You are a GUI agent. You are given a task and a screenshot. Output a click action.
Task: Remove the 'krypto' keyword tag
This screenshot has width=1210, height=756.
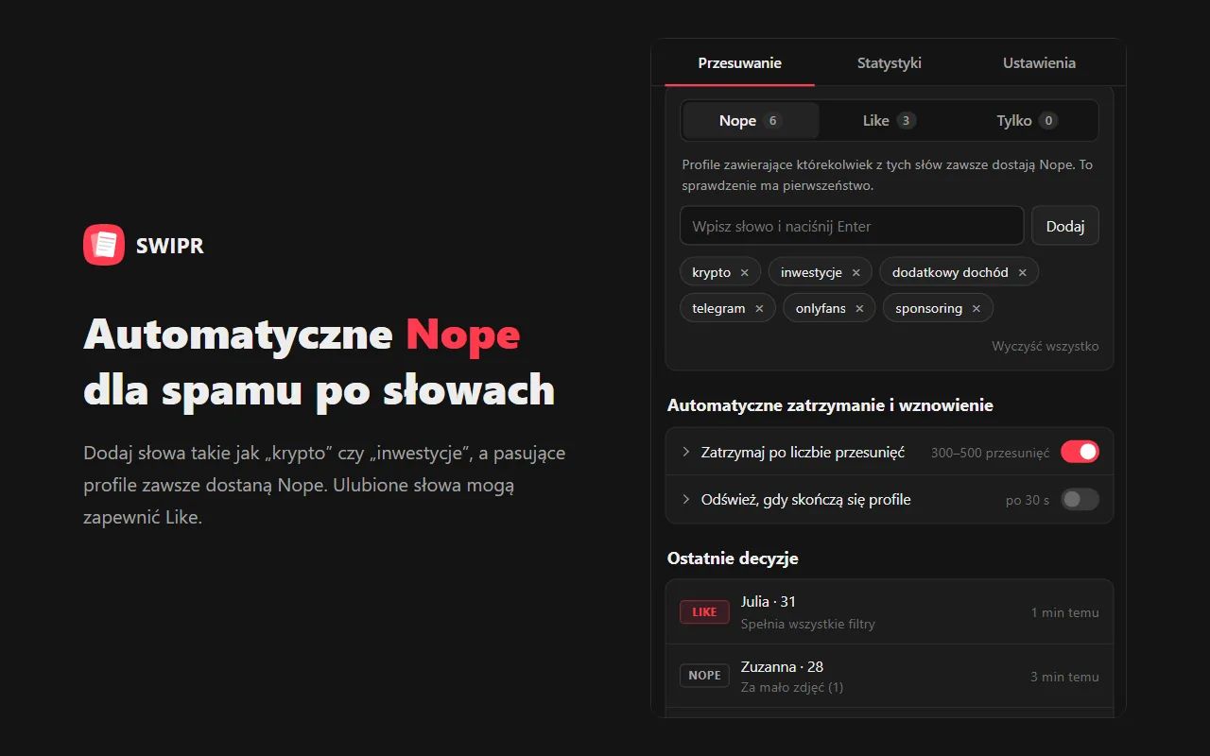tap(744, 272)
